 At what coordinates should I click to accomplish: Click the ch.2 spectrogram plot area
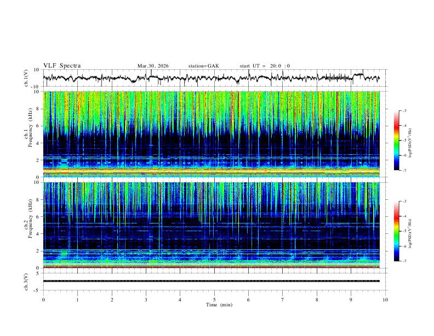212,225
